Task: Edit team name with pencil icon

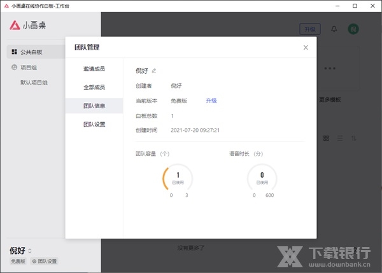Action: (153, 71)
